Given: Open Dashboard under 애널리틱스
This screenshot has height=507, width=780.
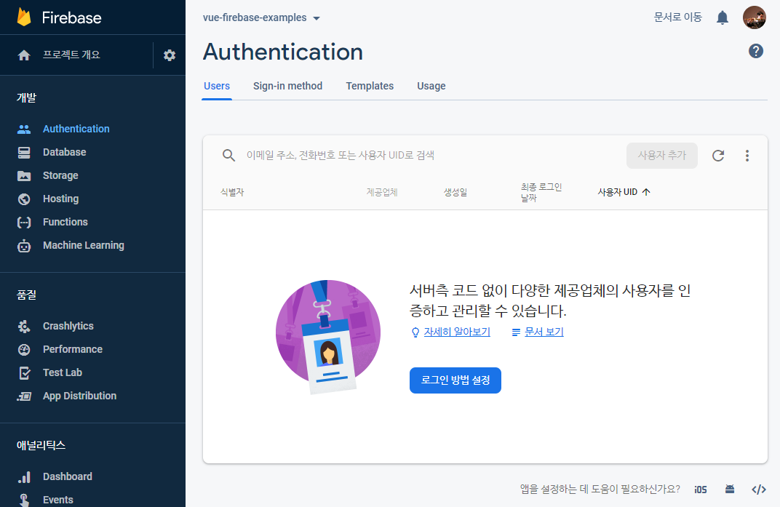Looking at the screenshot, I should [x=67, y=476].
